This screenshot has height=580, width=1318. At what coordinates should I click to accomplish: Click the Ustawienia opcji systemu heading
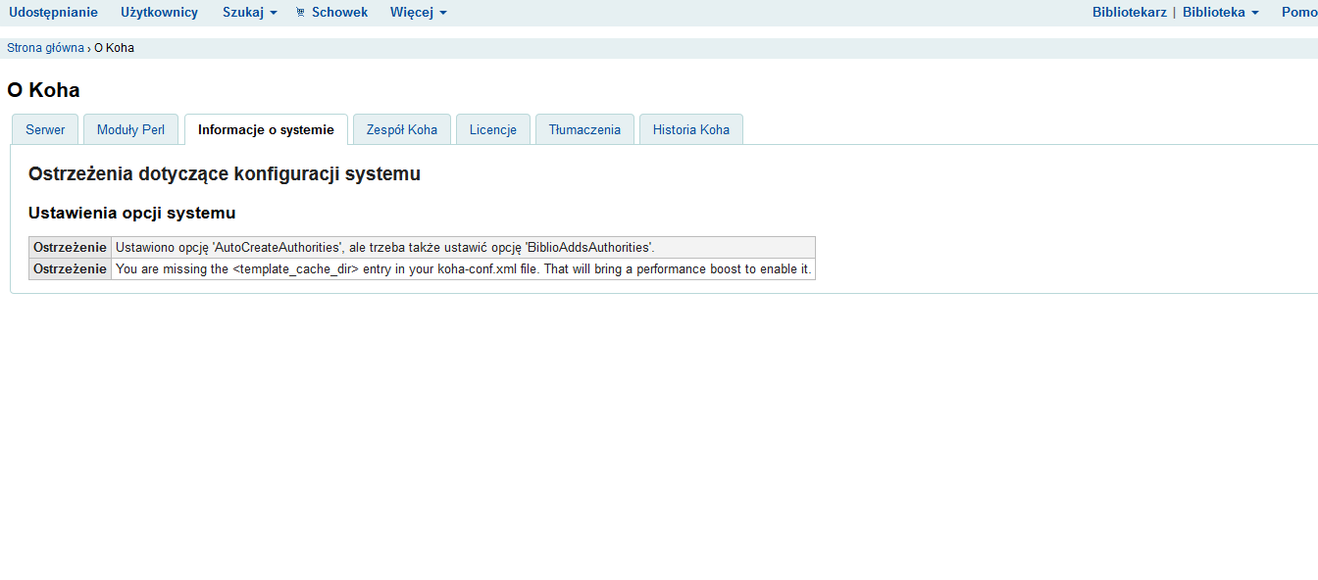click(131, 213)
